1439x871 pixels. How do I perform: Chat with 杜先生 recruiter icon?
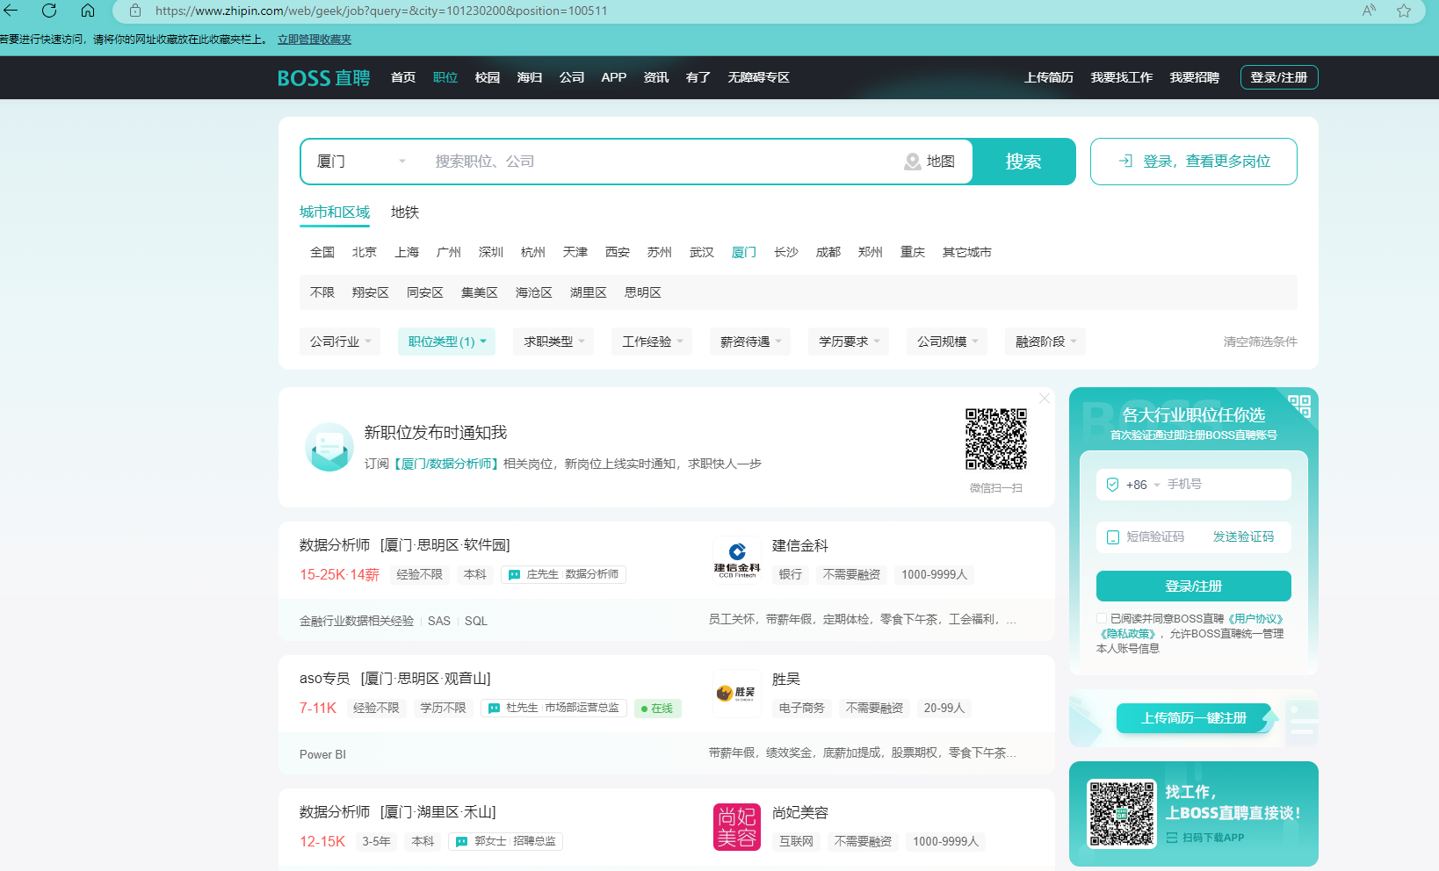495,709
